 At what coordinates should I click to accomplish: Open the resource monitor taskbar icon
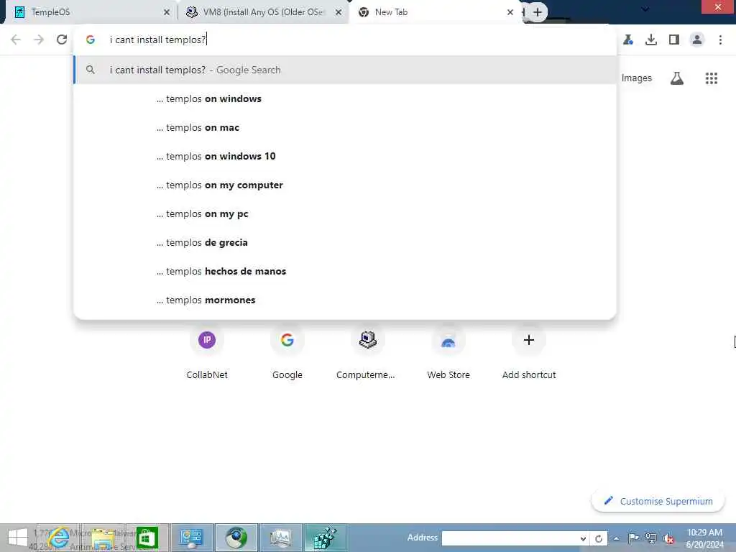pos(281,538)
